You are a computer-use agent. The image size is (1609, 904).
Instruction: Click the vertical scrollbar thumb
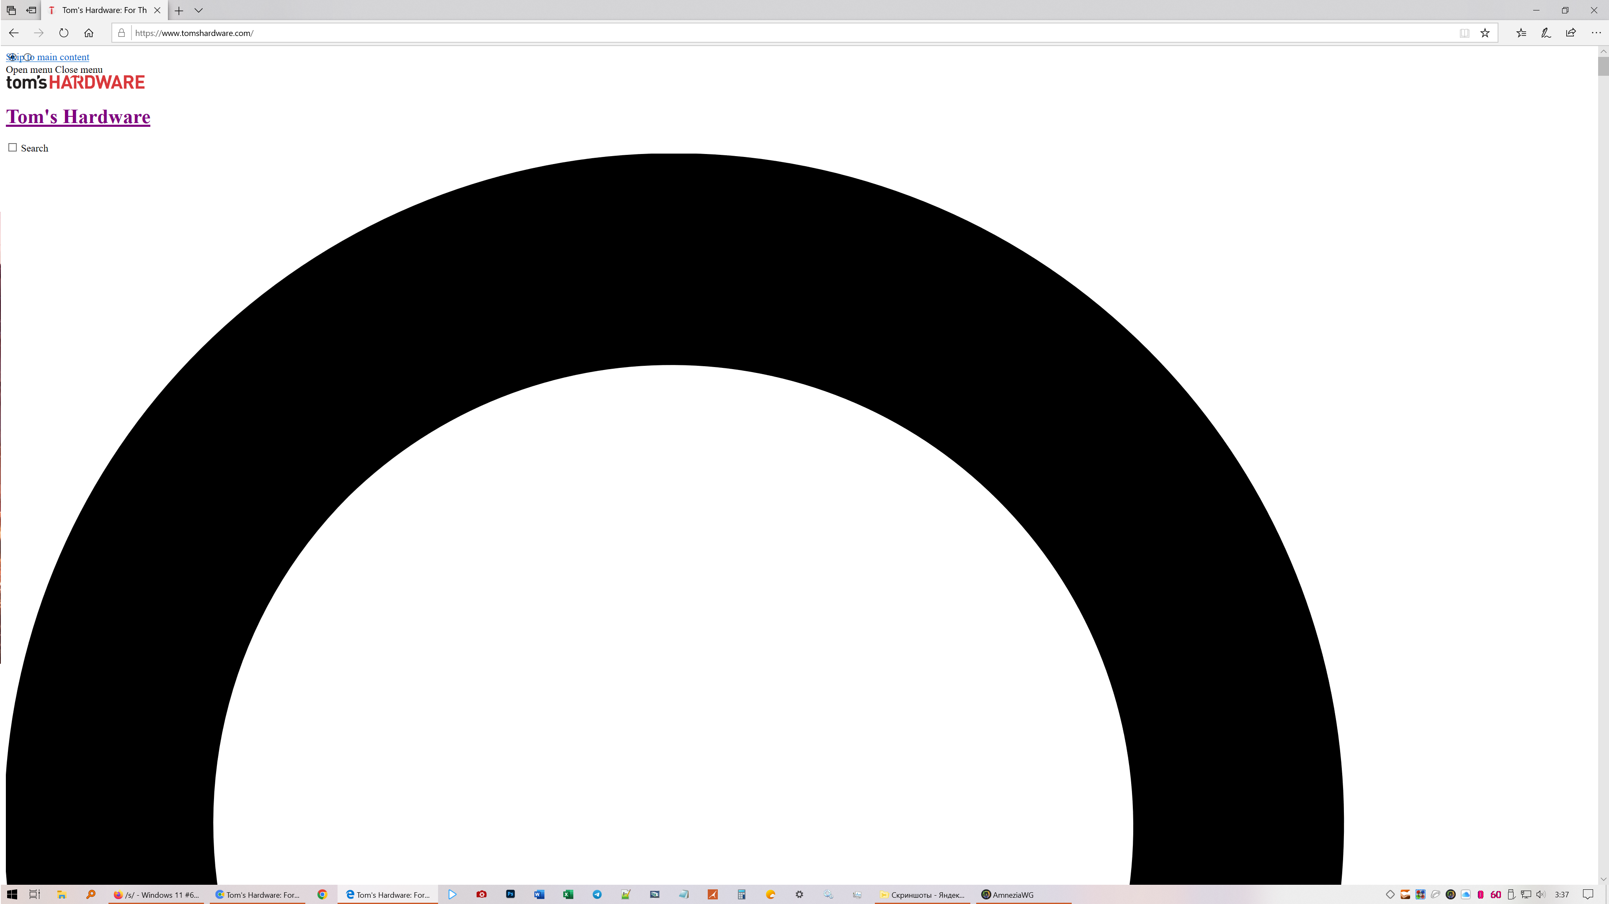1603,66
